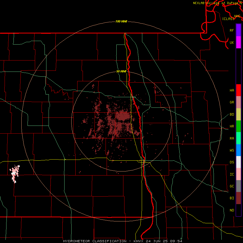The width and height of the screenshot is (243, 243).
Task: Click the Hydrometeor Classification title text
Action: pos(95,241)
